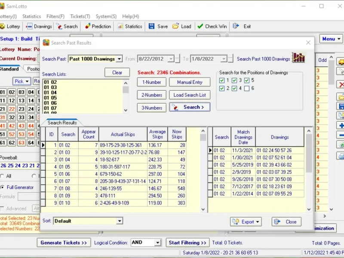This screenshot has height=258, width=344.
Task: Click the drawings table scrollbar down arrow
Action: coord(309,209)
